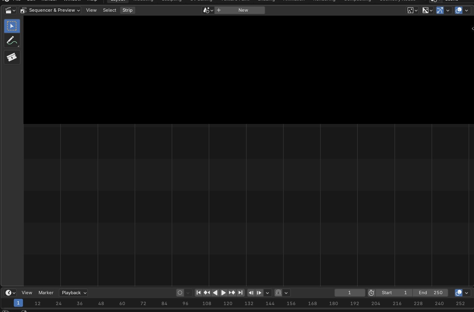Open the timeline View menu

click(x=27, y=293)
